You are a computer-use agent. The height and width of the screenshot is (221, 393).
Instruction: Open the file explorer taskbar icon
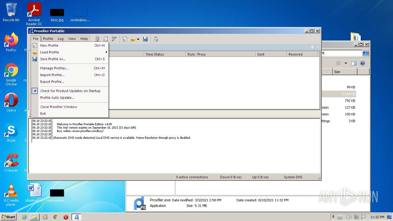click(x=35, y=217)
